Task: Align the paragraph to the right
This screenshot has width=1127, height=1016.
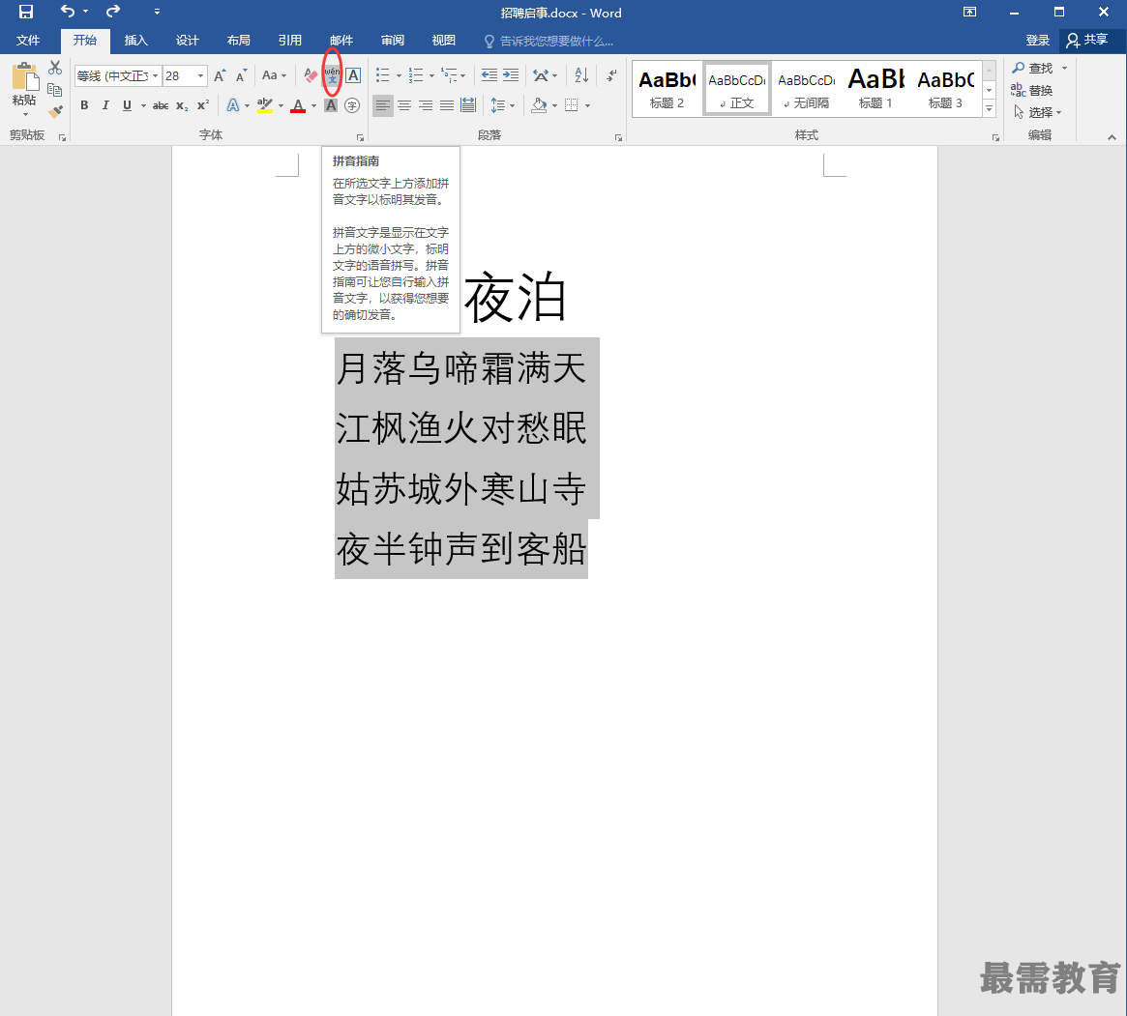Action: pyautogui.click(x=426, y=105)
